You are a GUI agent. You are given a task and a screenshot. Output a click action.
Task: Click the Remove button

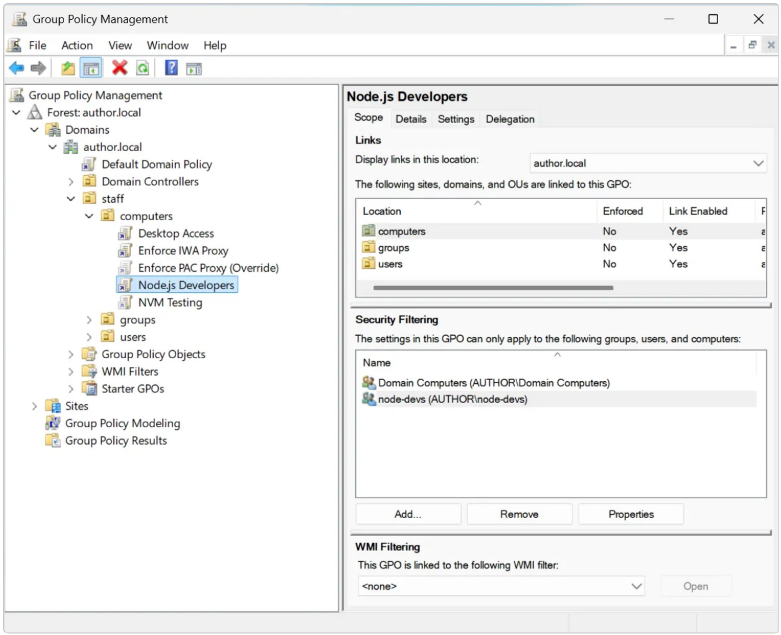519,514
